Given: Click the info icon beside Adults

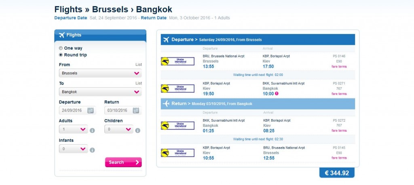Looking at the screenshot, I should pyautogui.click(x=92, y=130).
